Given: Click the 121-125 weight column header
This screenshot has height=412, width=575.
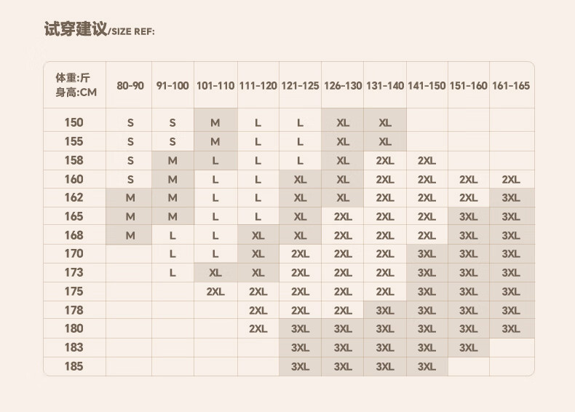Looking at the screenshot, I should [x=300, y=86].
